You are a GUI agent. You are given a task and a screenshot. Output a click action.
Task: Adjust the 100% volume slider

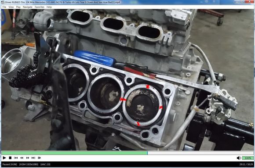[248, 158]
